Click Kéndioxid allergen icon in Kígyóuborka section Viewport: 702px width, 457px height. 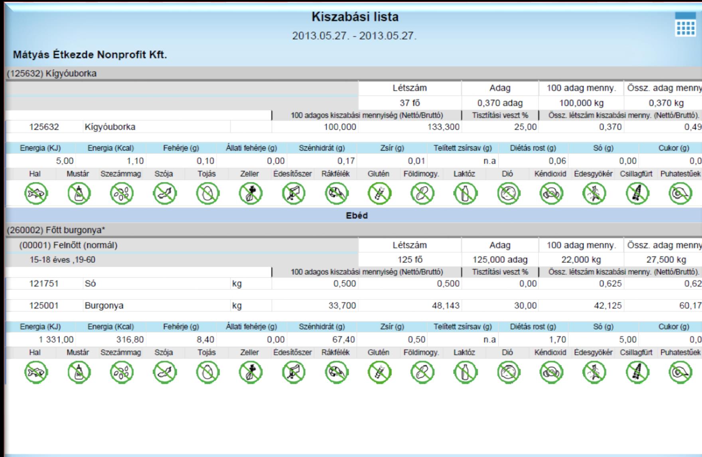pyautogui.click(x=551, y=194)
